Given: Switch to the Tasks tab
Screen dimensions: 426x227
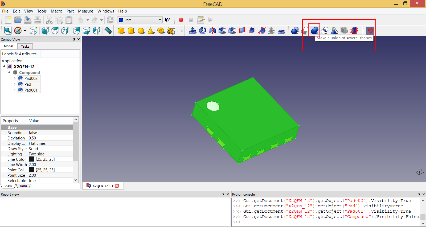Looking at the screenshot, I should [25, 46].
